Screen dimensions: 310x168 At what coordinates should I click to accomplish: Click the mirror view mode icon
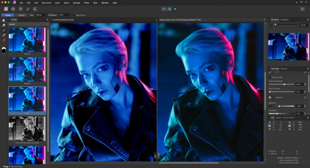175,9
